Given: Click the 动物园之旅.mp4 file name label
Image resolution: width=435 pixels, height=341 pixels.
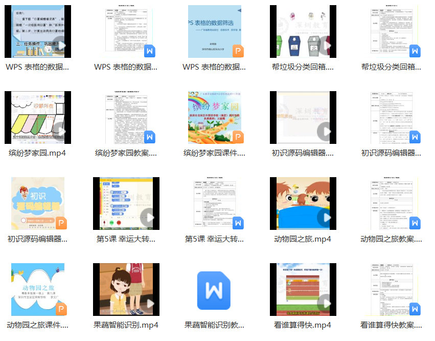Looking at the screenshot, I should point(303,239).
